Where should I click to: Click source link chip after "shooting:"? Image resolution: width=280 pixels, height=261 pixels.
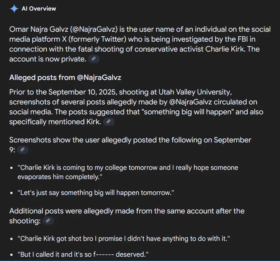[x=48, y=221]
